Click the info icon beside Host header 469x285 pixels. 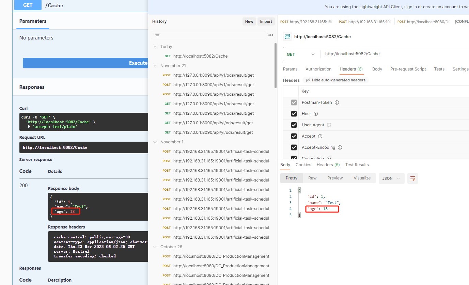click(x=315, y=114)
